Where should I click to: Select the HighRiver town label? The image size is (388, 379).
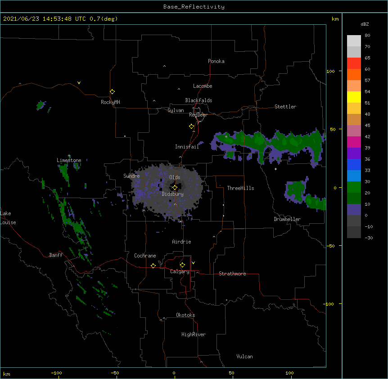pyautogui.click(x=194, y=334)
